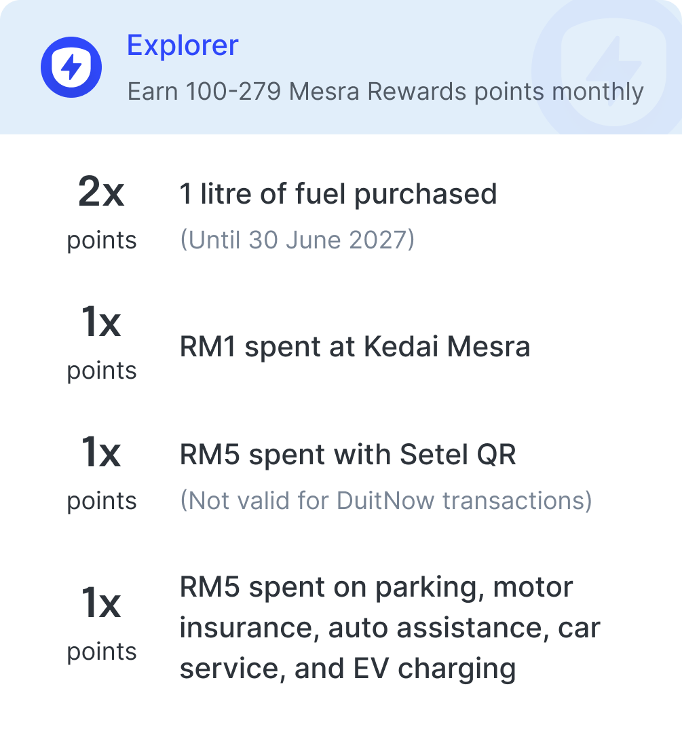This screenshot has width=682, height=729.
Task: Select the Explorer tier title
Action: 183,45
